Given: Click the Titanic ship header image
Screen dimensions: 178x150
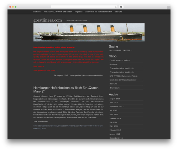Looking at the screenshot, I should click(x=89, y=32).
